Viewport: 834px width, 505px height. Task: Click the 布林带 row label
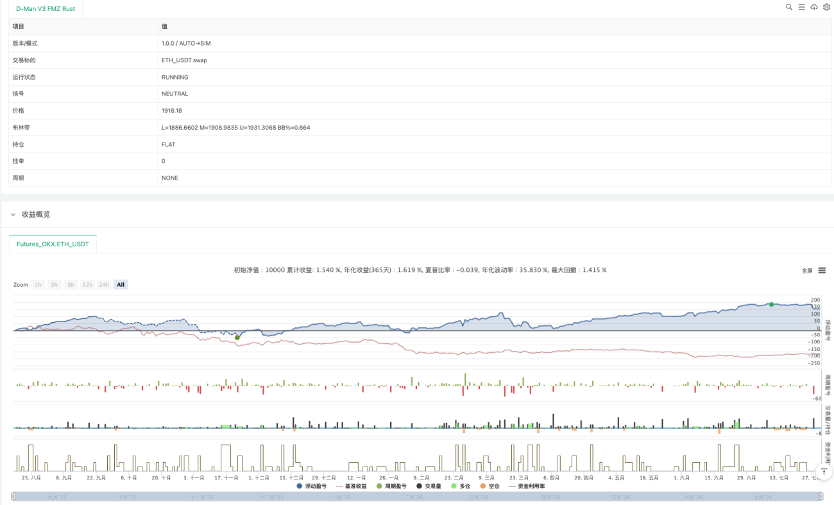21,128
